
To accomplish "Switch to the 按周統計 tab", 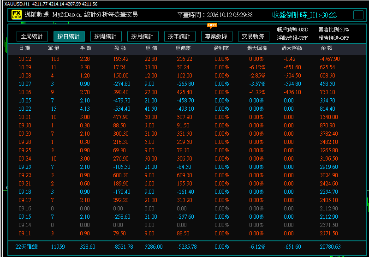I will (x=106, y=36).
